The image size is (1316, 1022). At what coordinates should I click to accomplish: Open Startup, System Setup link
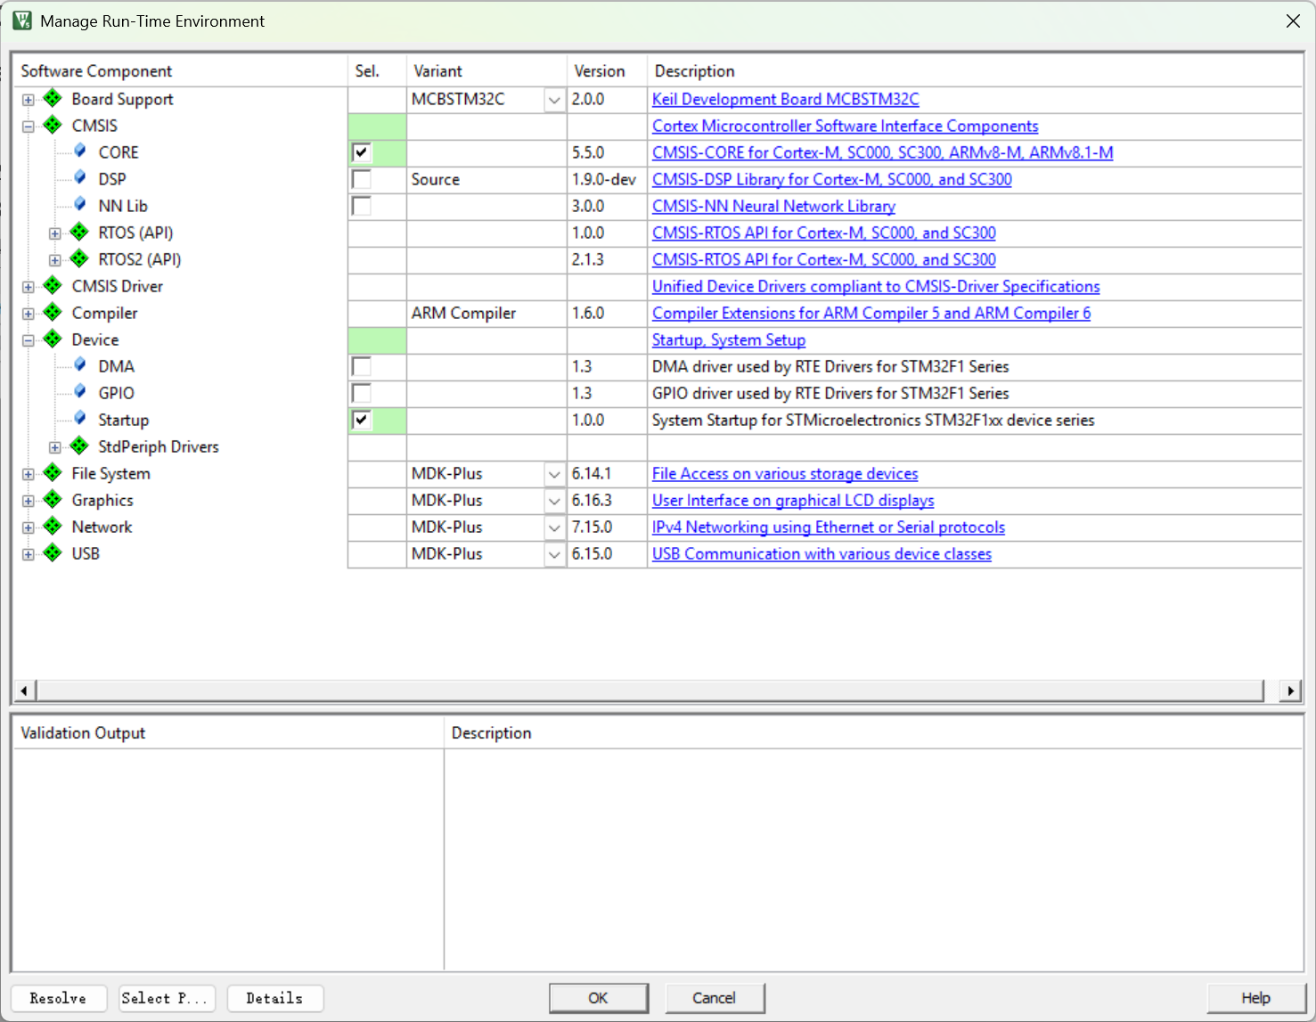click(x=728, y=339)
